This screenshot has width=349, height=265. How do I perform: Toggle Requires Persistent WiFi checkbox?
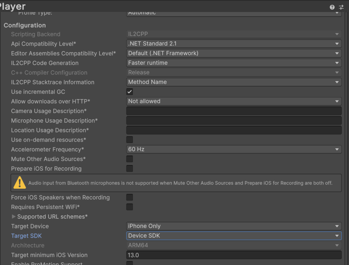130,207
